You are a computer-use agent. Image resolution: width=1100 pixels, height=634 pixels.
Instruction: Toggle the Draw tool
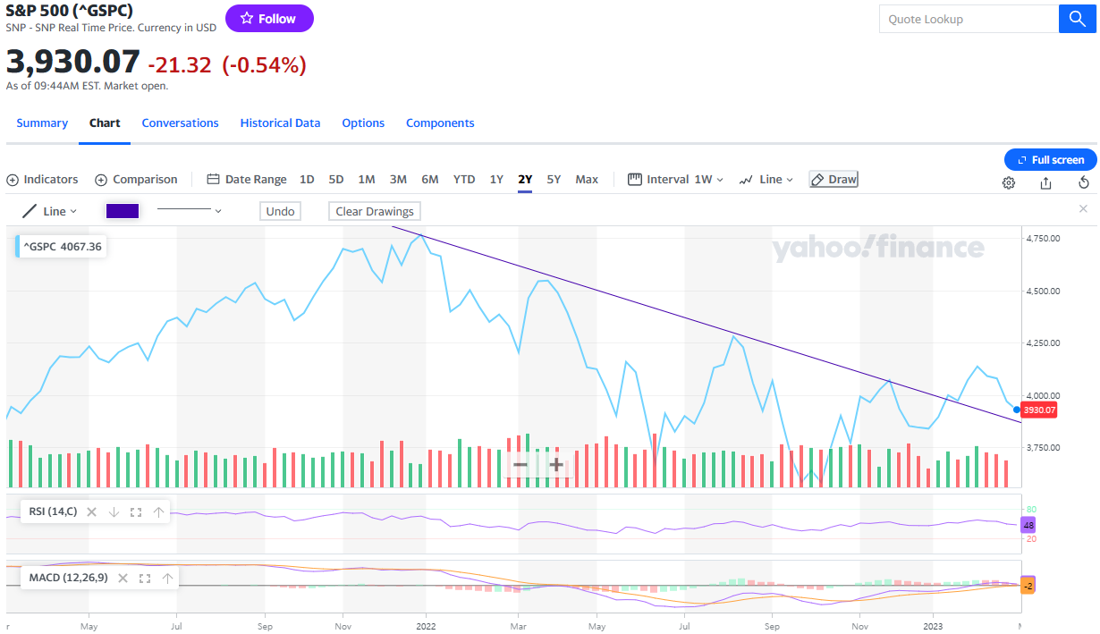point(833,179)
